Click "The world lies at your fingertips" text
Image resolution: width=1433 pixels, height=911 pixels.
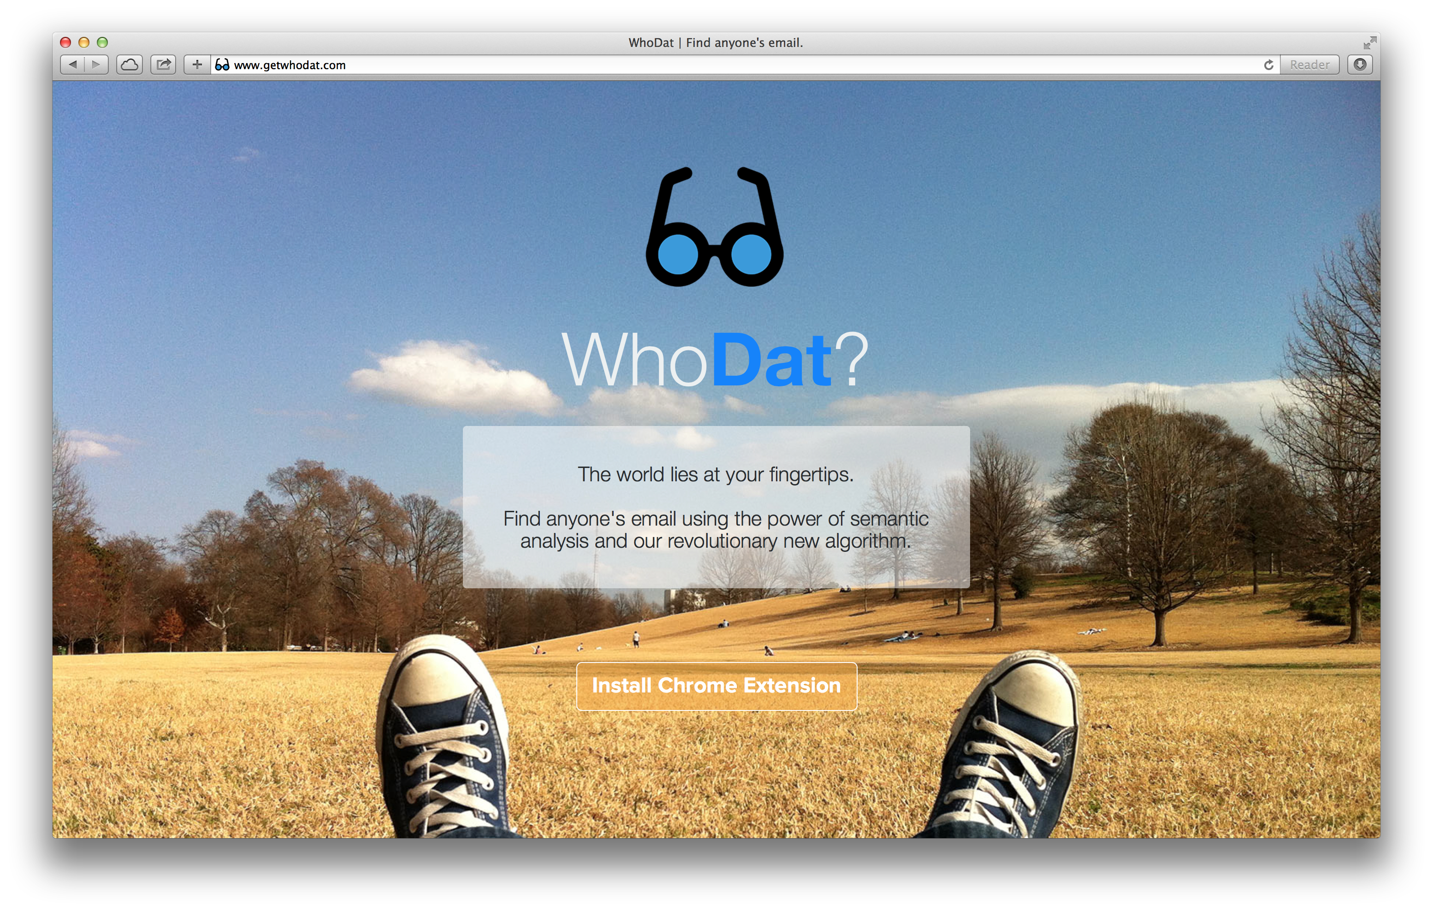[715, 474]
